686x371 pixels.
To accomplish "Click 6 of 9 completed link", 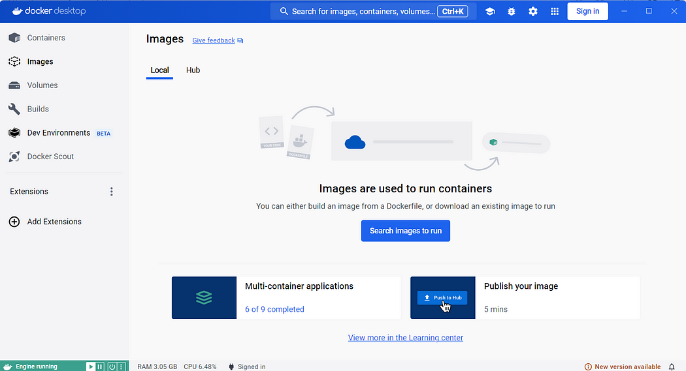I will (x=275, y=309).
